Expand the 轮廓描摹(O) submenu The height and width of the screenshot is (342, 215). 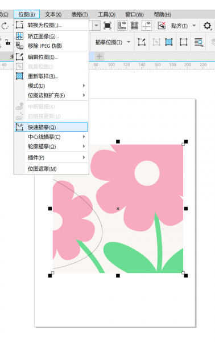pos(51,146)
